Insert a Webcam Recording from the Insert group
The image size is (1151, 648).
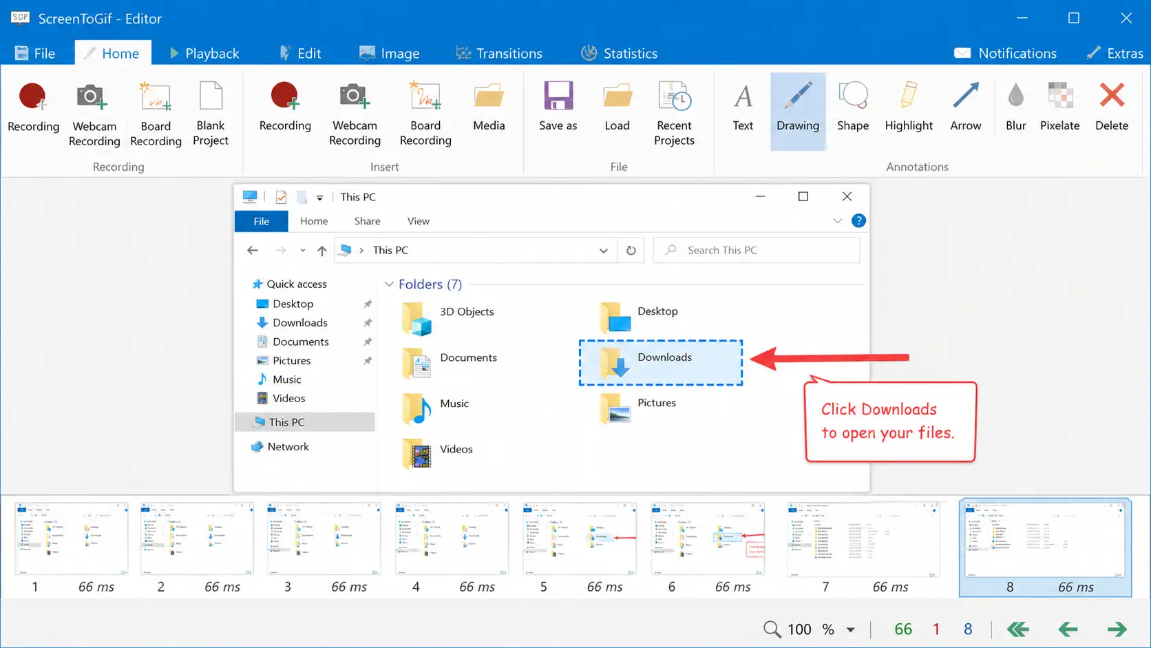click(355, 114)
